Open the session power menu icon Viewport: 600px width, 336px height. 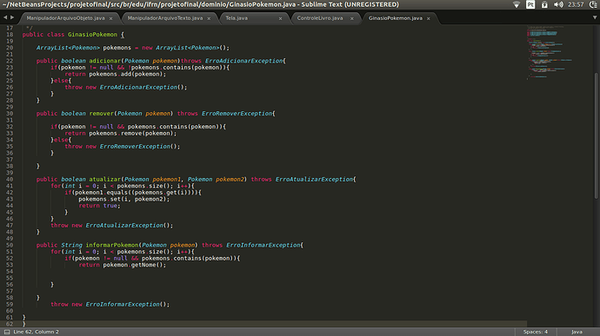tap(593, 4)
